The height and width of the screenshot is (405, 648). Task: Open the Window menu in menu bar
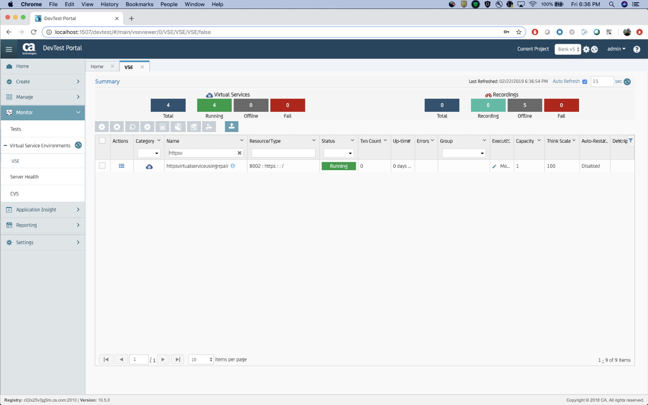coord(195,4)
